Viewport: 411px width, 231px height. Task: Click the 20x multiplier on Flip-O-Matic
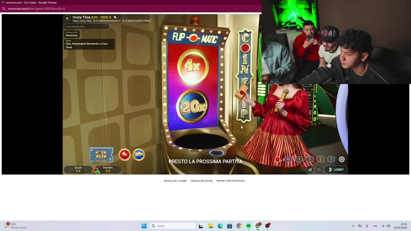pos(193,107)
